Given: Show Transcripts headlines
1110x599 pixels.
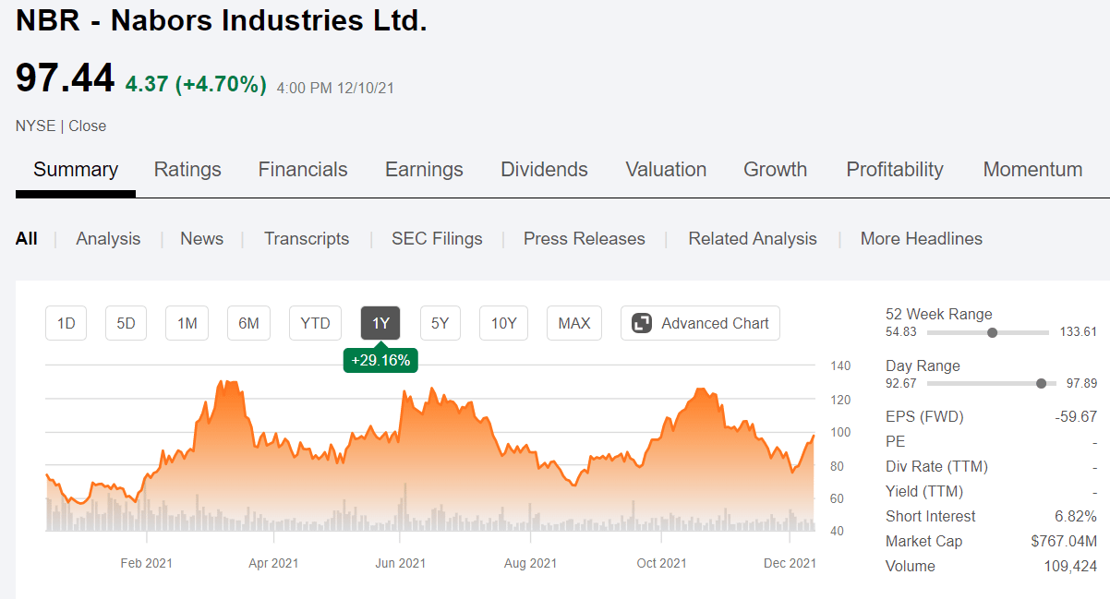Looking at the screenshot, I should tap(307, 239).
